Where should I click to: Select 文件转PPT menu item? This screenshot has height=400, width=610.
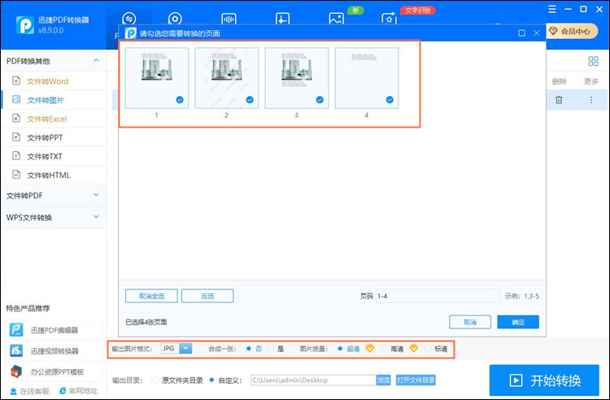(54, 137)
